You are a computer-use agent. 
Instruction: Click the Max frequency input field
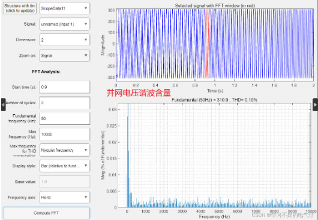64,135
